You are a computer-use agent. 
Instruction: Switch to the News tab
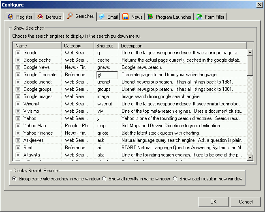tap(132, 17)
